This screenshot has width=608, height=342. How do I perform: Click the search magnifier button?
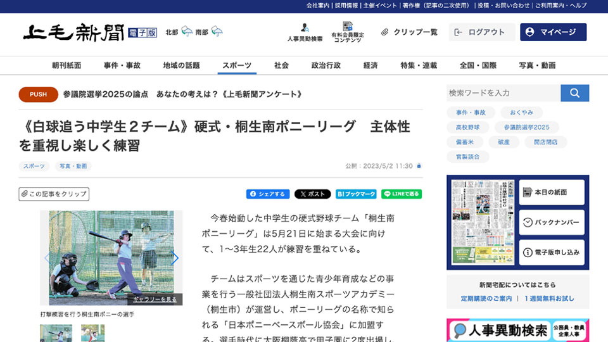point(574,93)
